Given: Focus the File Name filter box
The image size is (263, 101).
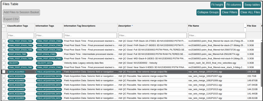Looking at the screenshot, I should click(217, 35).
